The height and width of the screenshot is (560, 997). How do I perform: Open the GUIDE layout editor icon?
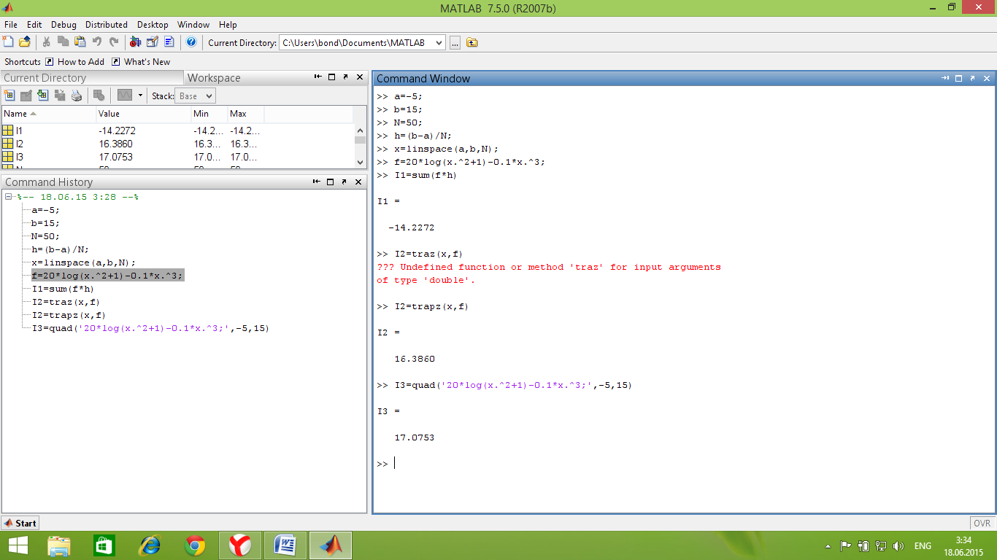coord(153,42)
